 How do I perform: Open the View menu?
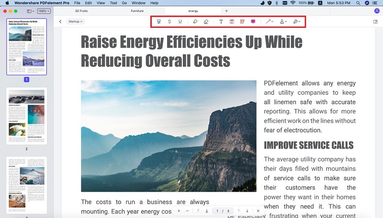click(x=101, y=3)
